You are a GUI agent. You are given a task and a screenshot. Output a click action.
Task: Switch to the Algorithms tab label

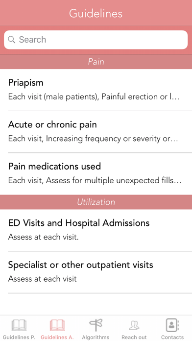(96, 337)
